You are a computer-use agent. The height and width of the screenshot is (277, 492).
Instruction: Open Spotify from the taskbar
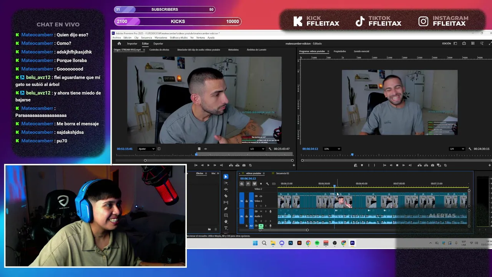317,243
